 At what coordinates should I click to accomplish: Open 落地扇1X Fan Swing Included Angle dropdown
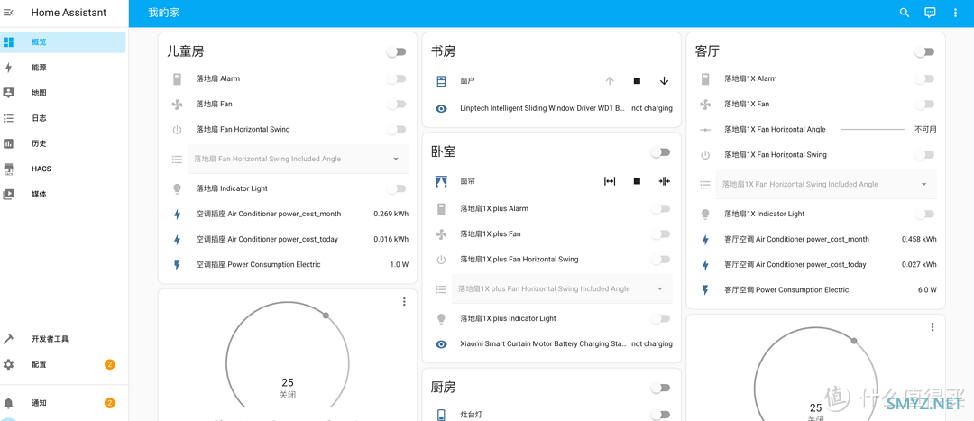826,185
